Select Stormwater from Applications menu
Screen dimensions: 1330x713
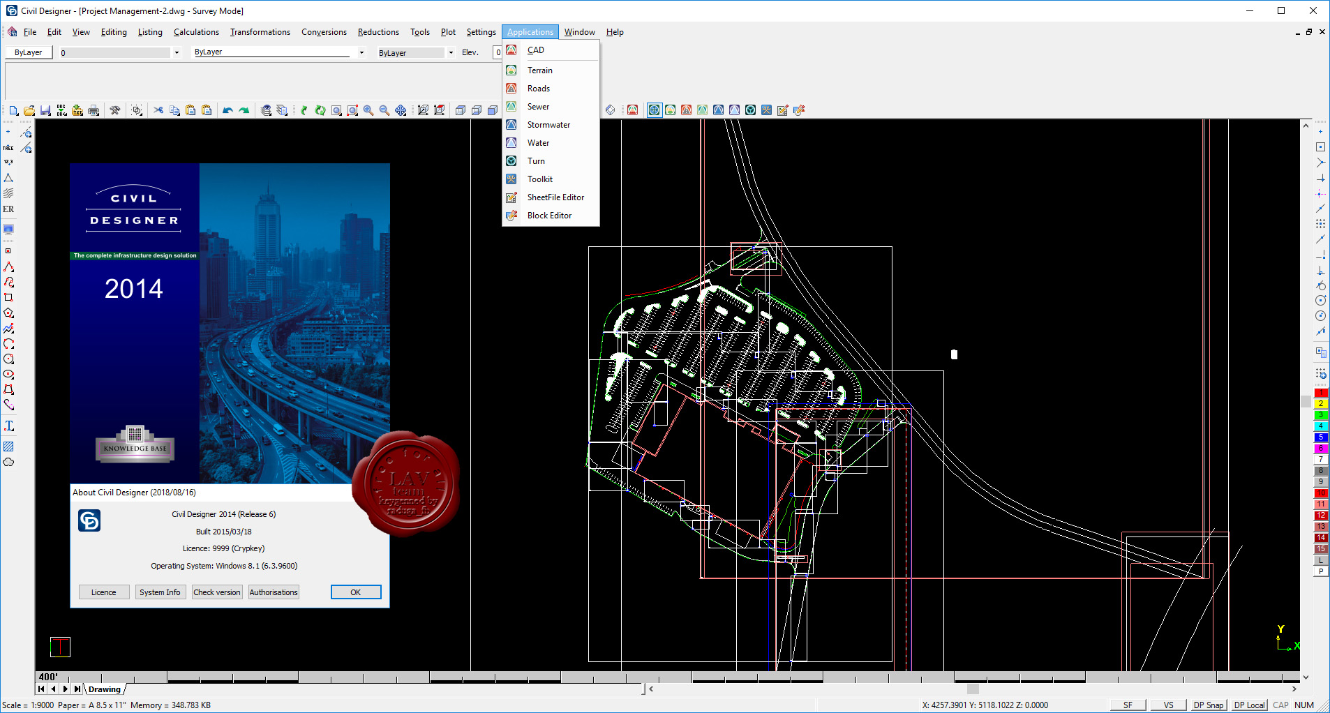coord(551,125)
